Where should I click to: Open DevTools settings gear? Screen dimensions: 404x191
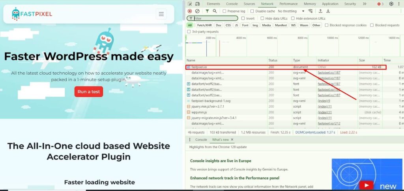391,4
